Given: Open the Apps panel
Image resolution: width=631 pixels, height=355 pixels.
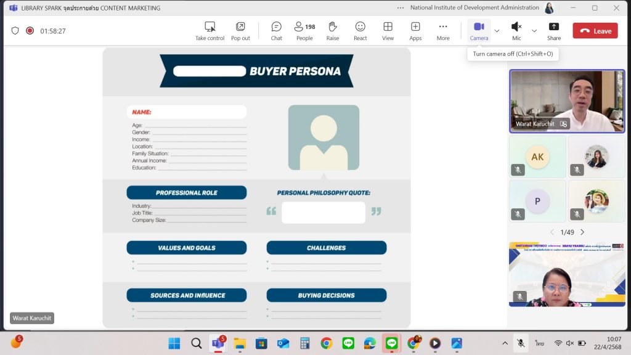Looking at the screenshot, I should tap(415, 30).
